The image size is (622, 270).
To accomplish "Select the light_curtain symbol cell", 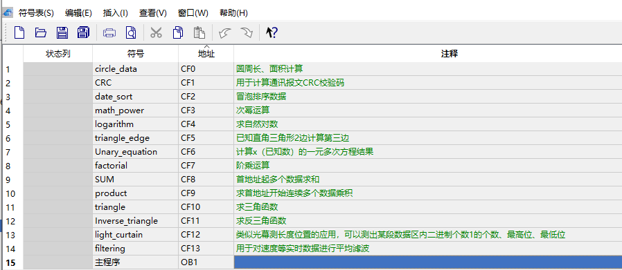I will pos(135,235).
